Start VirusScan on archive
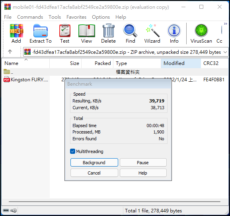The height and width of the screenshot is (216, 230). pos(201,30)
